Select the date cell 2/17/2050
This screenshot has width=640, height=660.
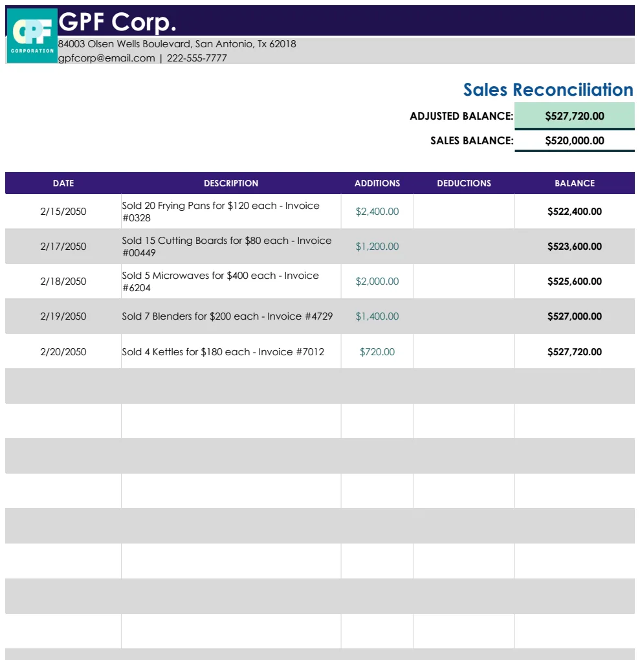pos(63,247)
